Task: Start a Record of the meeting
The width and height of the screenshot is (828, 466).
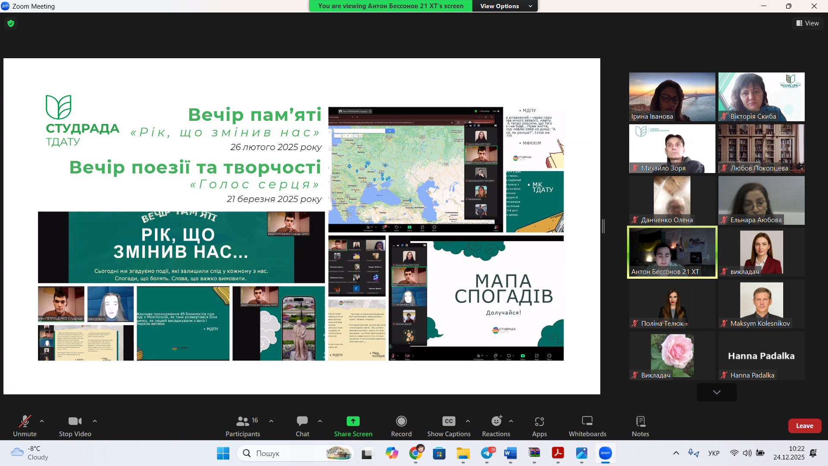Action: tap(401, 425)
